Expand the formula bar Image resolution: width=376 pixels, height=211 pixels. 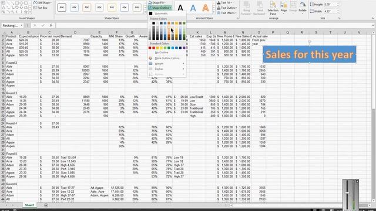pos(372,25)
